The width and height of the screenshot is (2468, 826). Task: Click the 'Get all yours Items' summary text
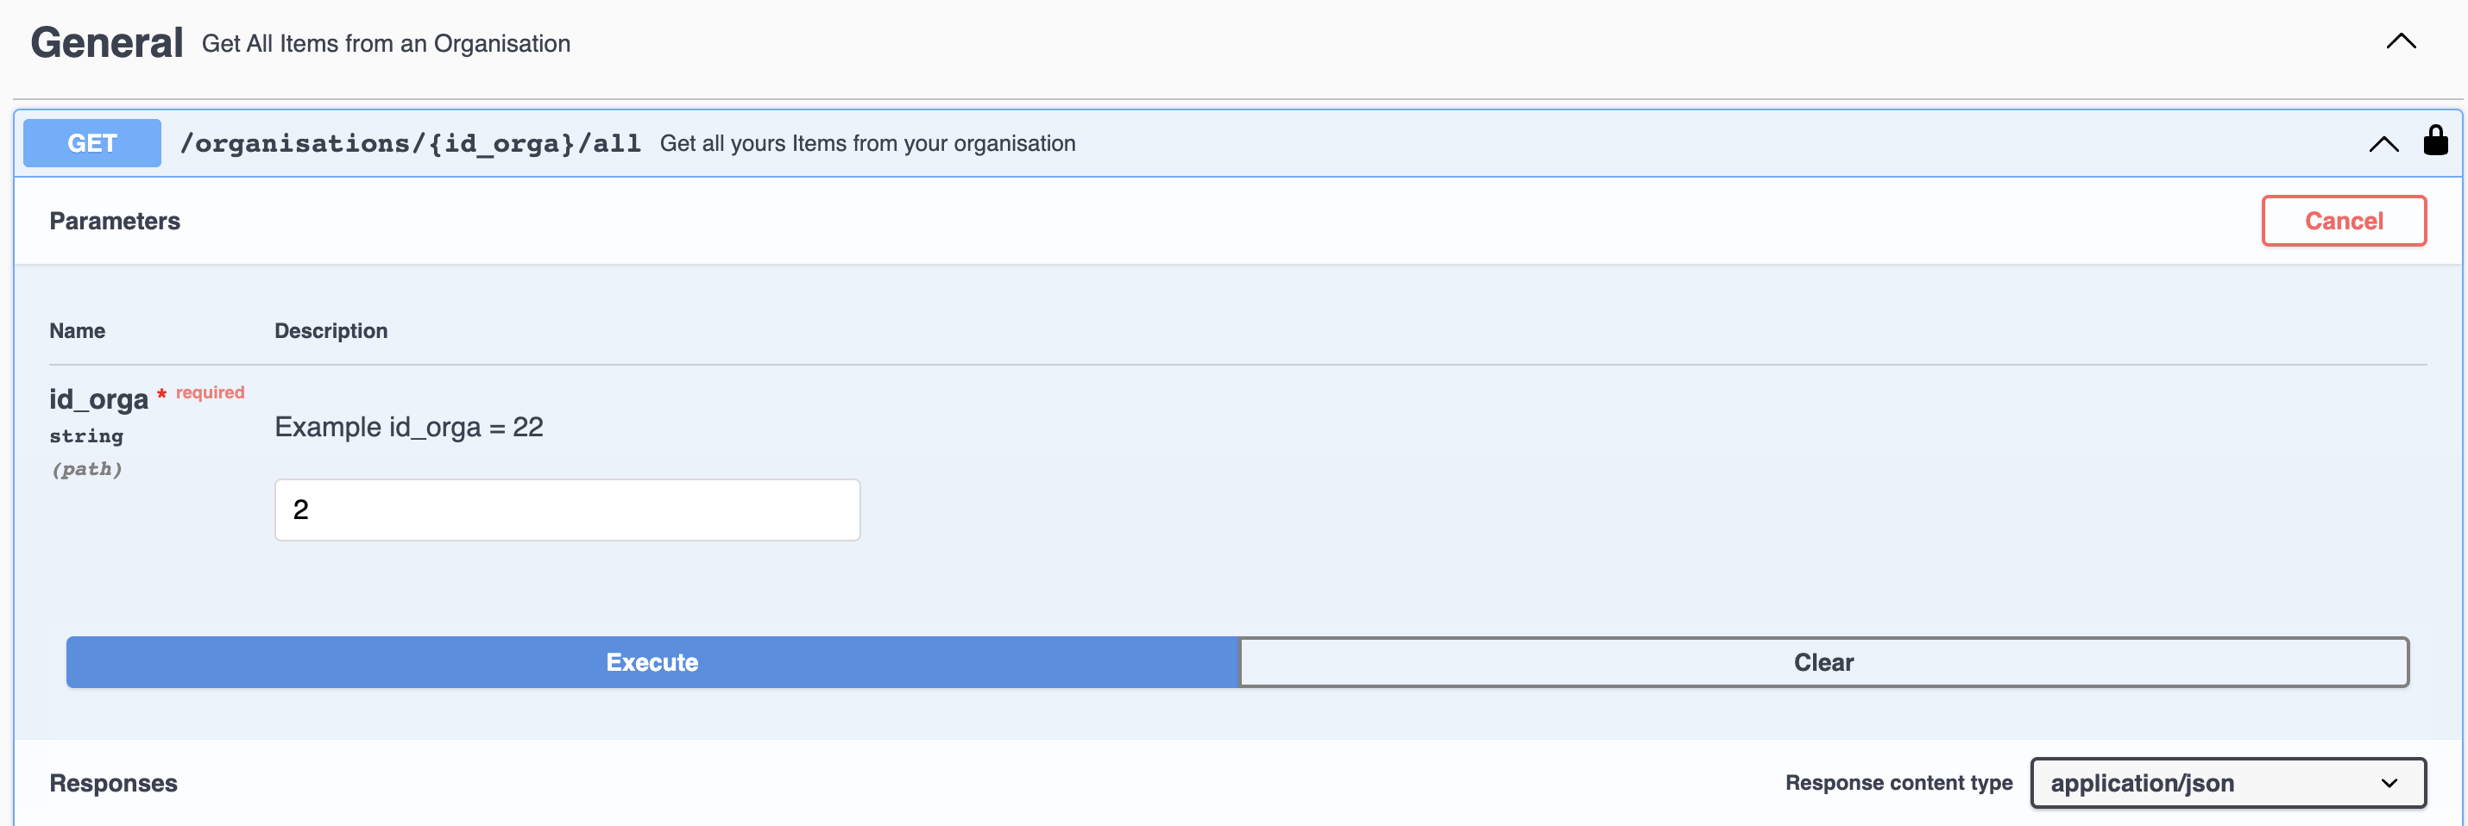867,144
